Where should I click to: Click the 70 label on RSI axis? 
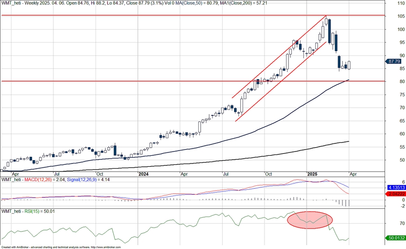pos(402,223)
